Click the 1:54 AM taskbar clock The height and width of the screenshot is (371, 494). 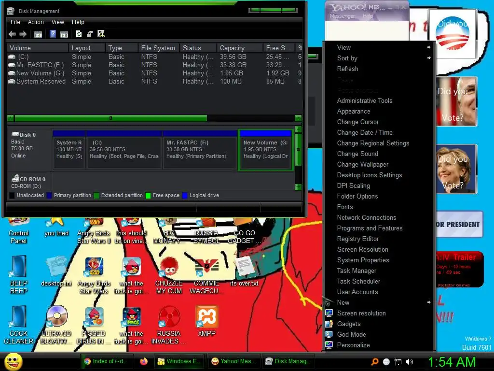pos(452,362)
